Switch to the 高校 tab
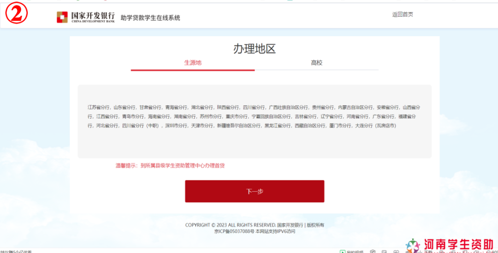498x253 pixels. [317, 63]
